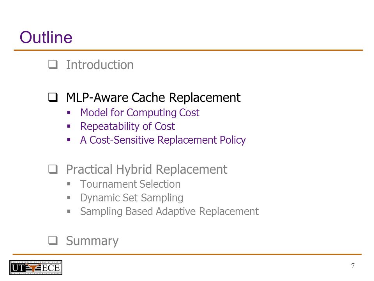Click the Practical Hybrid Replacement heading

[147, 169]
